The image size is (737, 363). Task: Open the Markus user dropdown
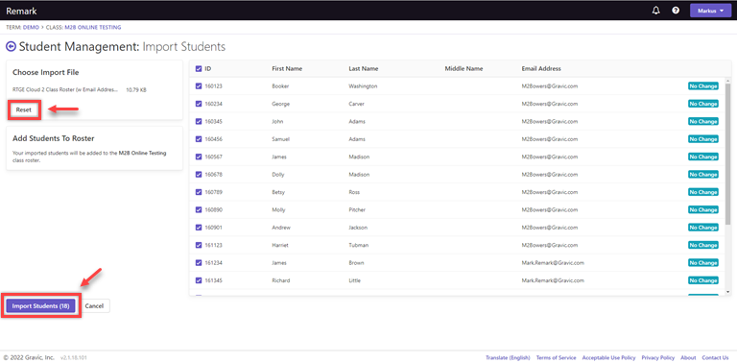click(710, 11)
